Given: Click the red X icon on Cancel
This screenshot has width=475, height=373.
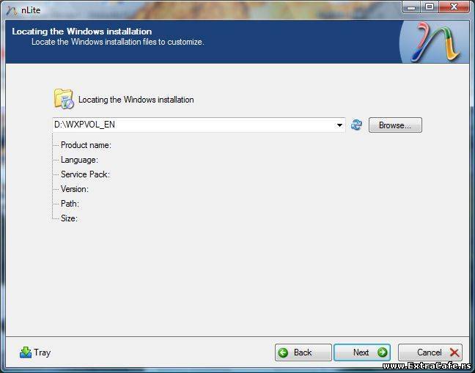Looking at the screenshot, I should click(x=454, y=352).
